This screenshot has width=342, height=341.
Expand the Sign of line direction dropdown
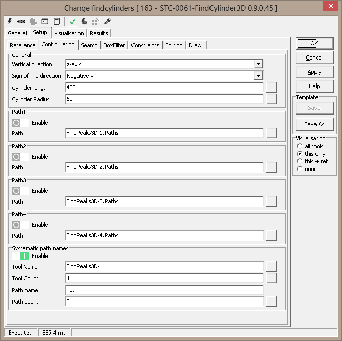(258, 76)
